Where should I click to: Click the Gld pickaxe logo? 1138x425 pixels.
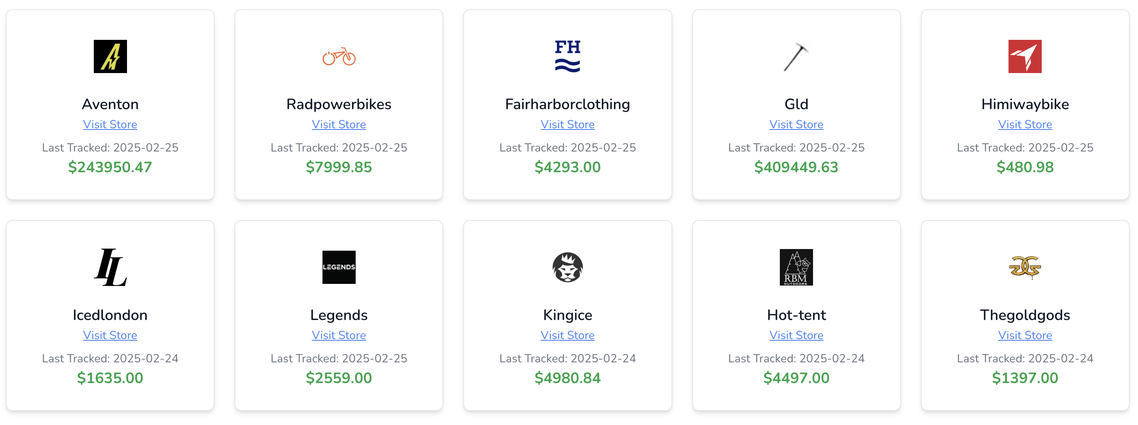(x=796, y=57)
